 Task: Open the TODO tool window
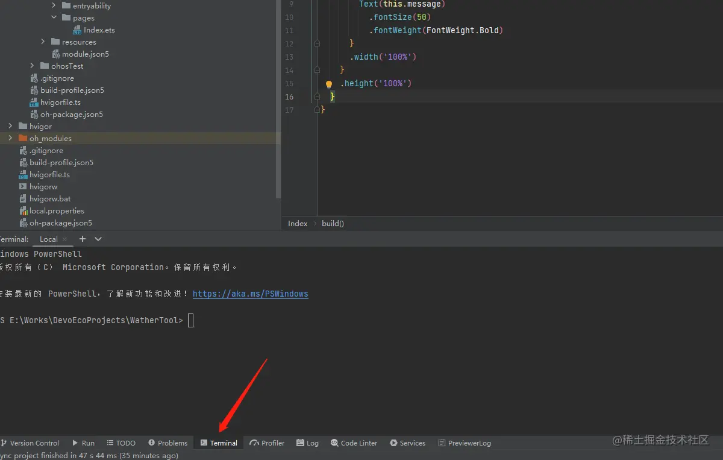[x=121, y=443]
